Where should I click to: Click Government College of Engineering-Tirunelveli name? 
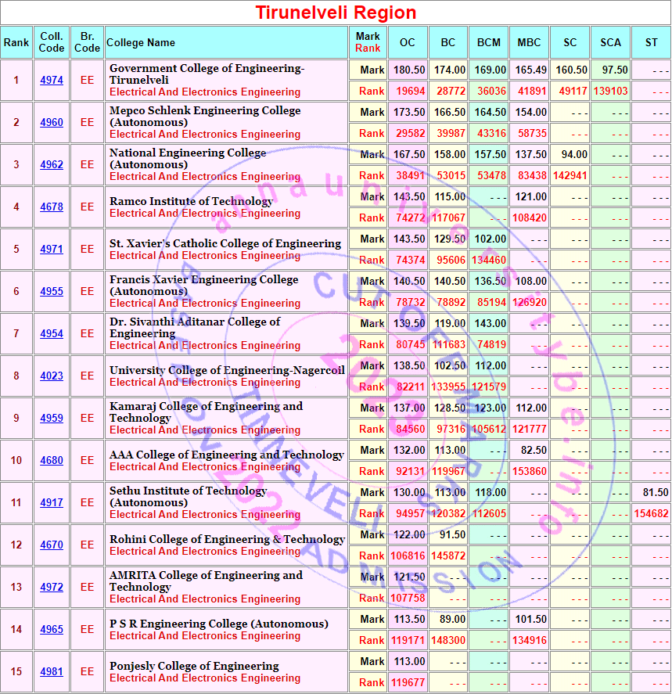pyautogui.click(x=207, y=74)
